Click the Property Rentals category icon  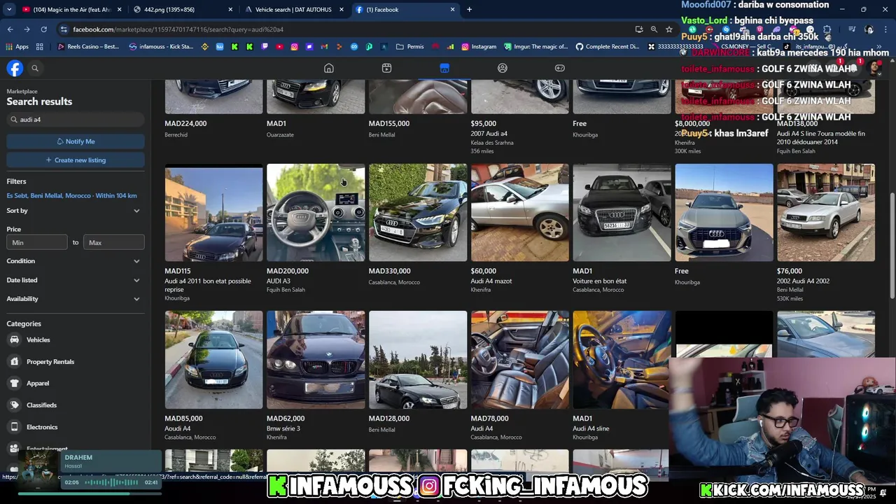[x=14, y=361]
